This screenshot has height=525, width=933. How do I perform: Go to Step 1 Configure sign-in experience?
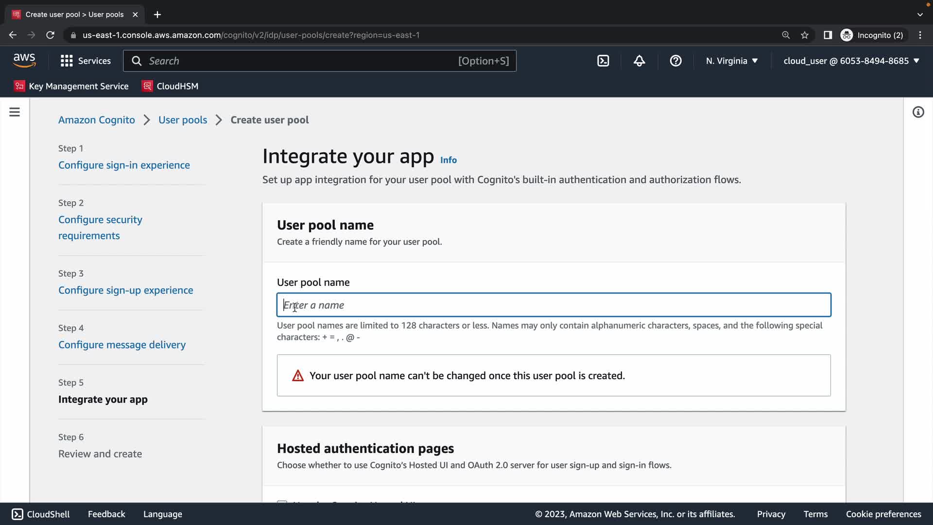coord(124,165)
